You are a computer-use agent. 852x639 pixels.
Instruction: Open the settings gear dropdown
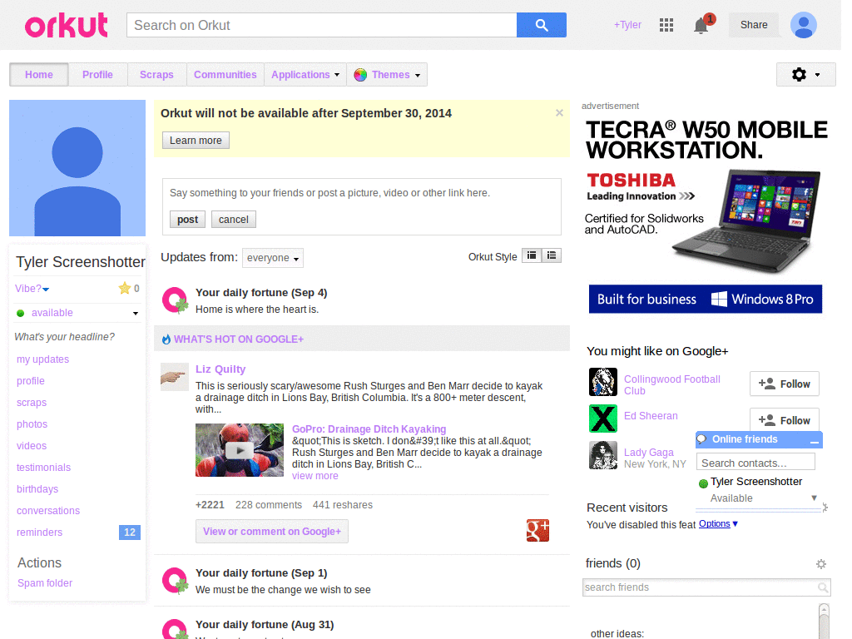805,74
